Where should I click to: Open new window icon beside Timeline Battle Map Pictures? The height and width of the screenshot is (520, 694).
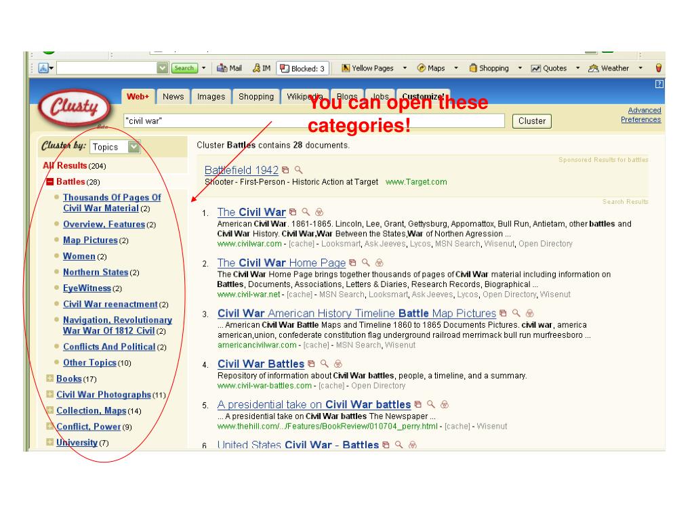503,313
